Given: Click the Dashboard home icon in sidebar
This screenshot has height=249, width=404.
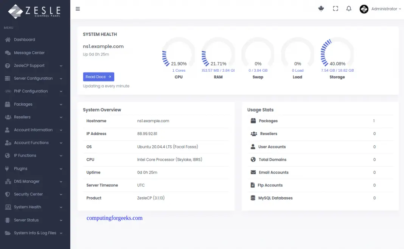Looking at the screenshot, I should [x=8, y=40].
